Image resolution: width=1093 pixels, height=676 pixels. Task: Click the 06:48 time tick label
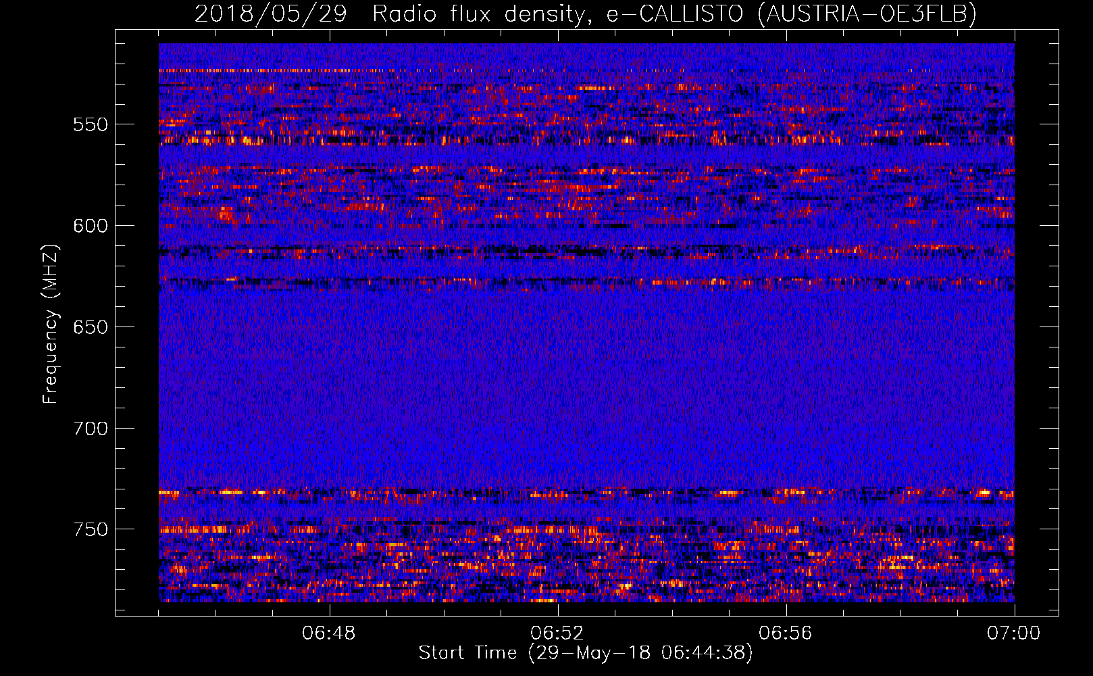pos(329,633)
